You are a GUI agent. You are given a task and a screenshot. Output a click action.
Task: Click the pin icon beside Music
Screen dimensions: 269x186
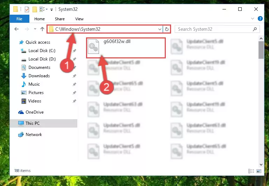74,84
